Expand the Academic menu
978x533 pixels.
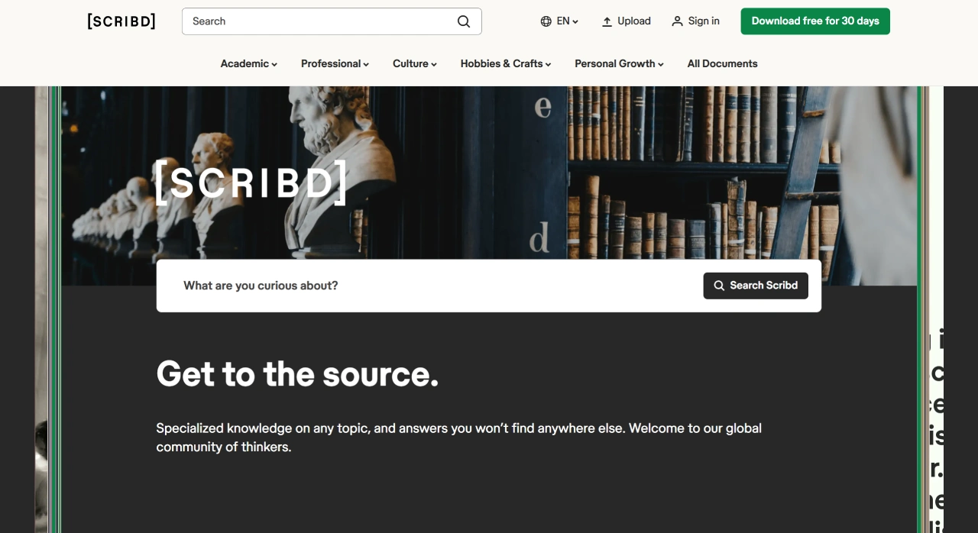click(x=249, y=63)
